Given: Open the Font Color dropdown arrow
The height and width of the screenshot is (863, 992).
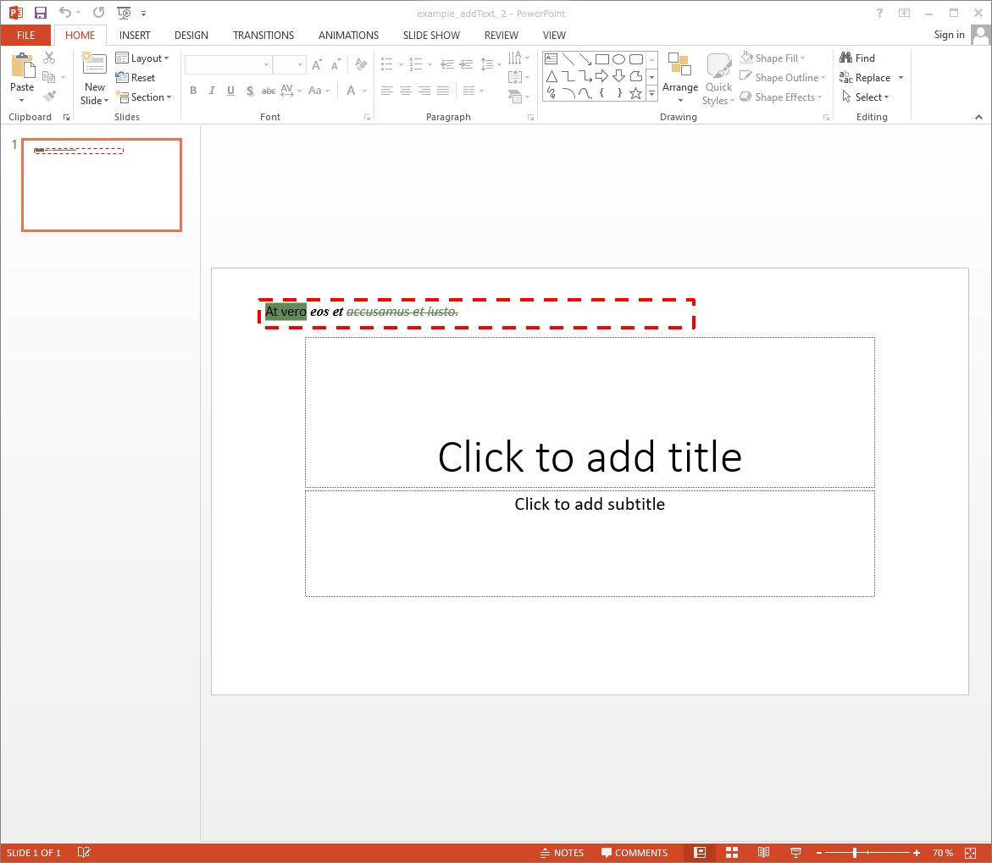Looking at the screenshot, I should pyautogui.click(x=364, y=91).
